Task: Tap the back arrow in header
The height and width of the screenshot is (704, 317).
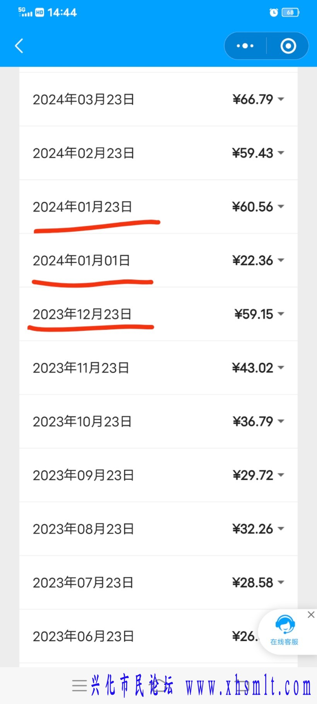Action: pyautogui.click(x=19, y=46)
